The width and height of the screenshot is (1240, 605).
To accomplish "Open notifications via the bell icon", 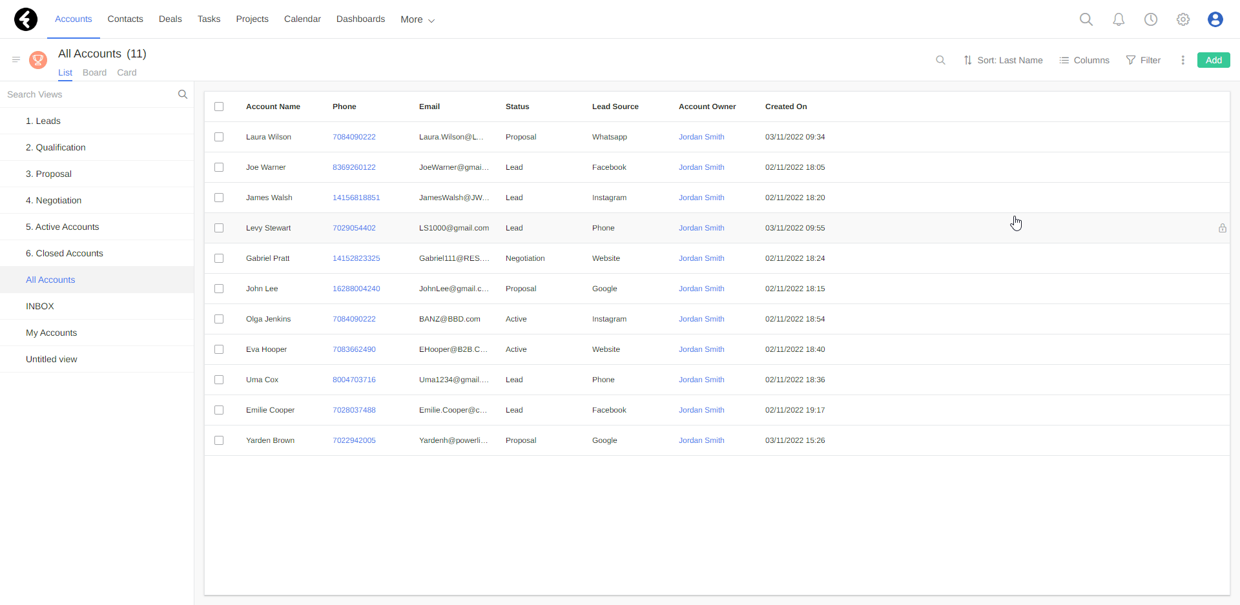I will [x=1118, y=19].
